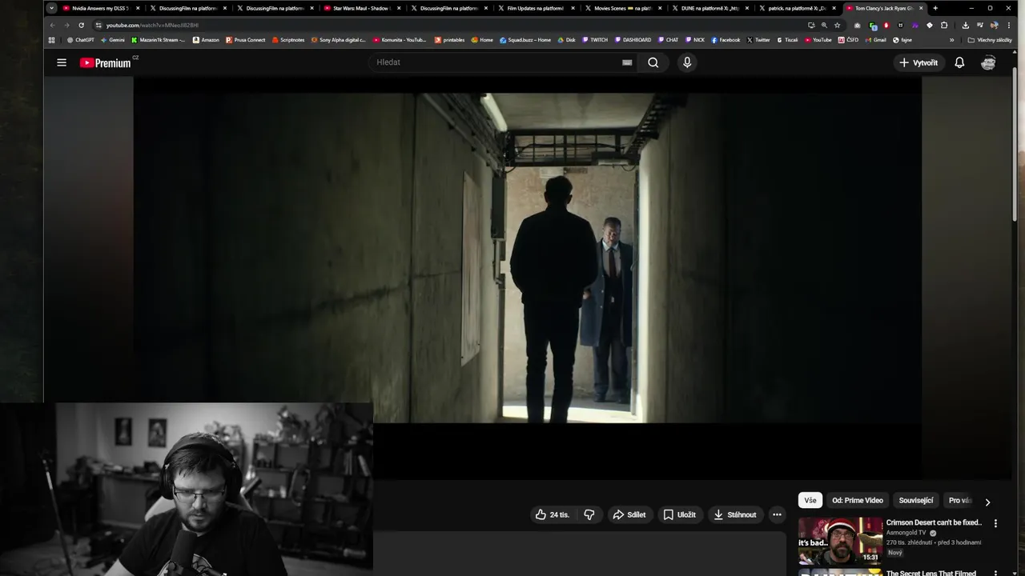Open the Chrome extensions puzzle icon
The image size is (1025, 576).
(x=944, y=25)
